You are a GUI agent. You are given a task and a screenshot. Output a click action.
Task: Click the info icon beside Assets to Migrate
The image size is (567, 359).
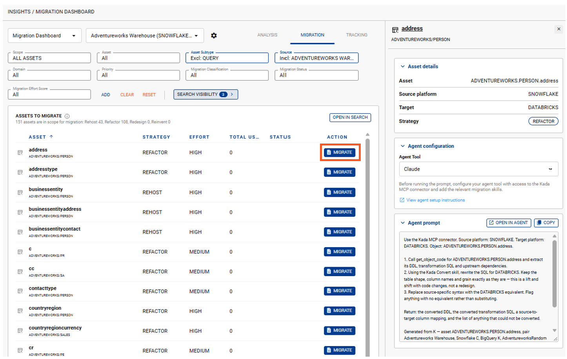click(67, 116)
